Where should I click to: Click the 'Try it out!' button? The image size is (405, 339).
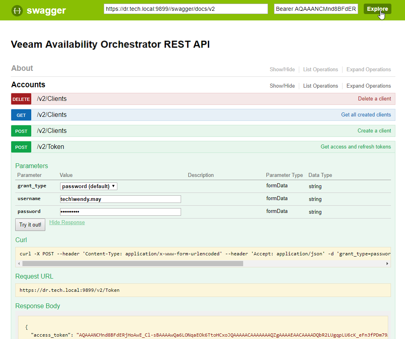pos(30,225)
